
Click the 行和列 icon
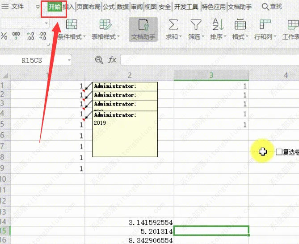[x=265, y=24]
